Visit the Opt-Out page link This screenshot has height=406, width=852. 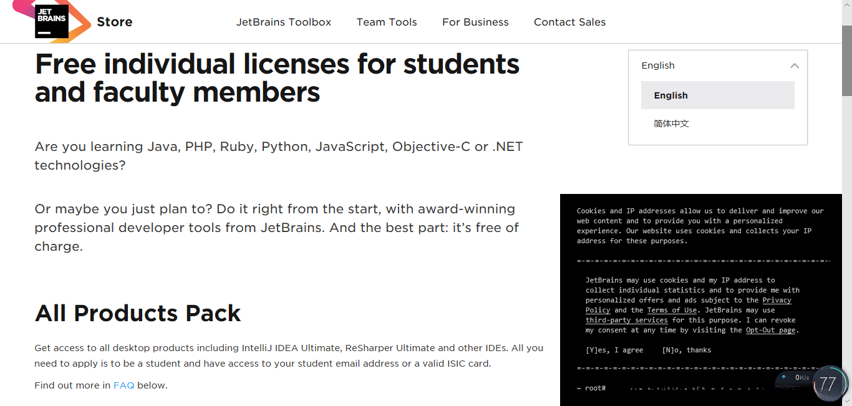[770, 330]
